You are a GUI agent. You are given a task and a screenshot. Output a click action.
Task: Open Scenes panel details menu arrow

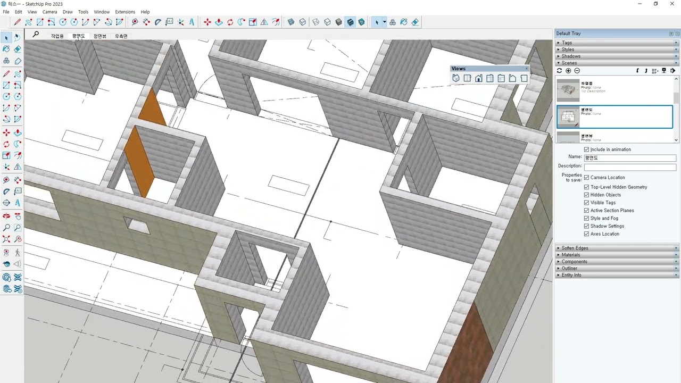click(672, 71)
